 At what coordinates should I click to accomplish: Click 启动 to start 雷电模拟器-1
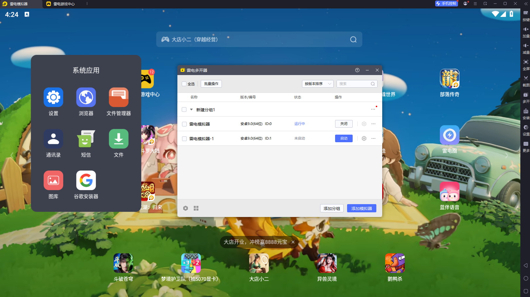click(344, 138)
